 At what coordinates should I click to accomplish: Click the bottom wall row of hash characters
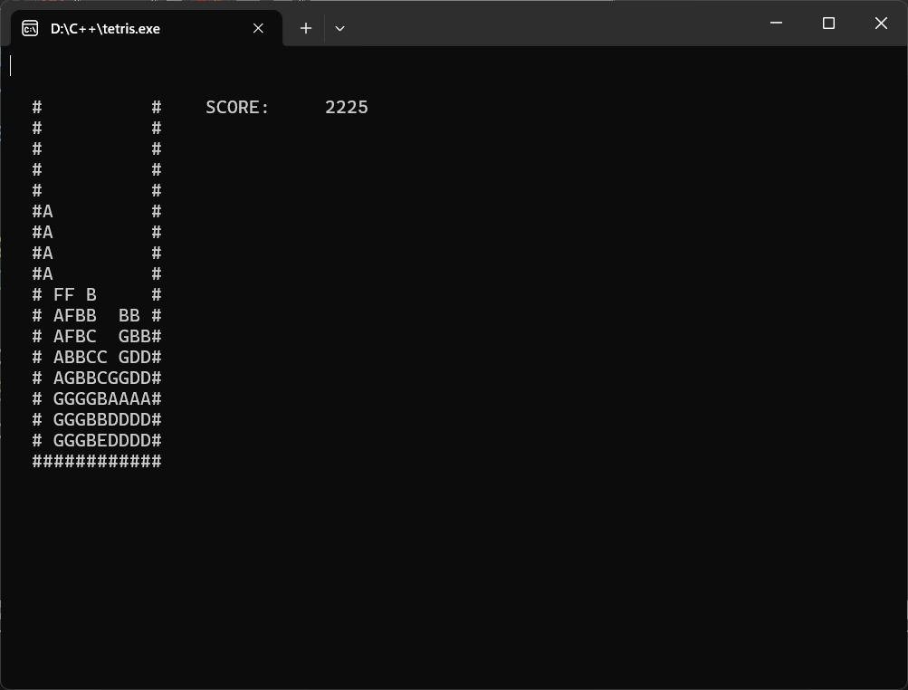tap(97, 461)
